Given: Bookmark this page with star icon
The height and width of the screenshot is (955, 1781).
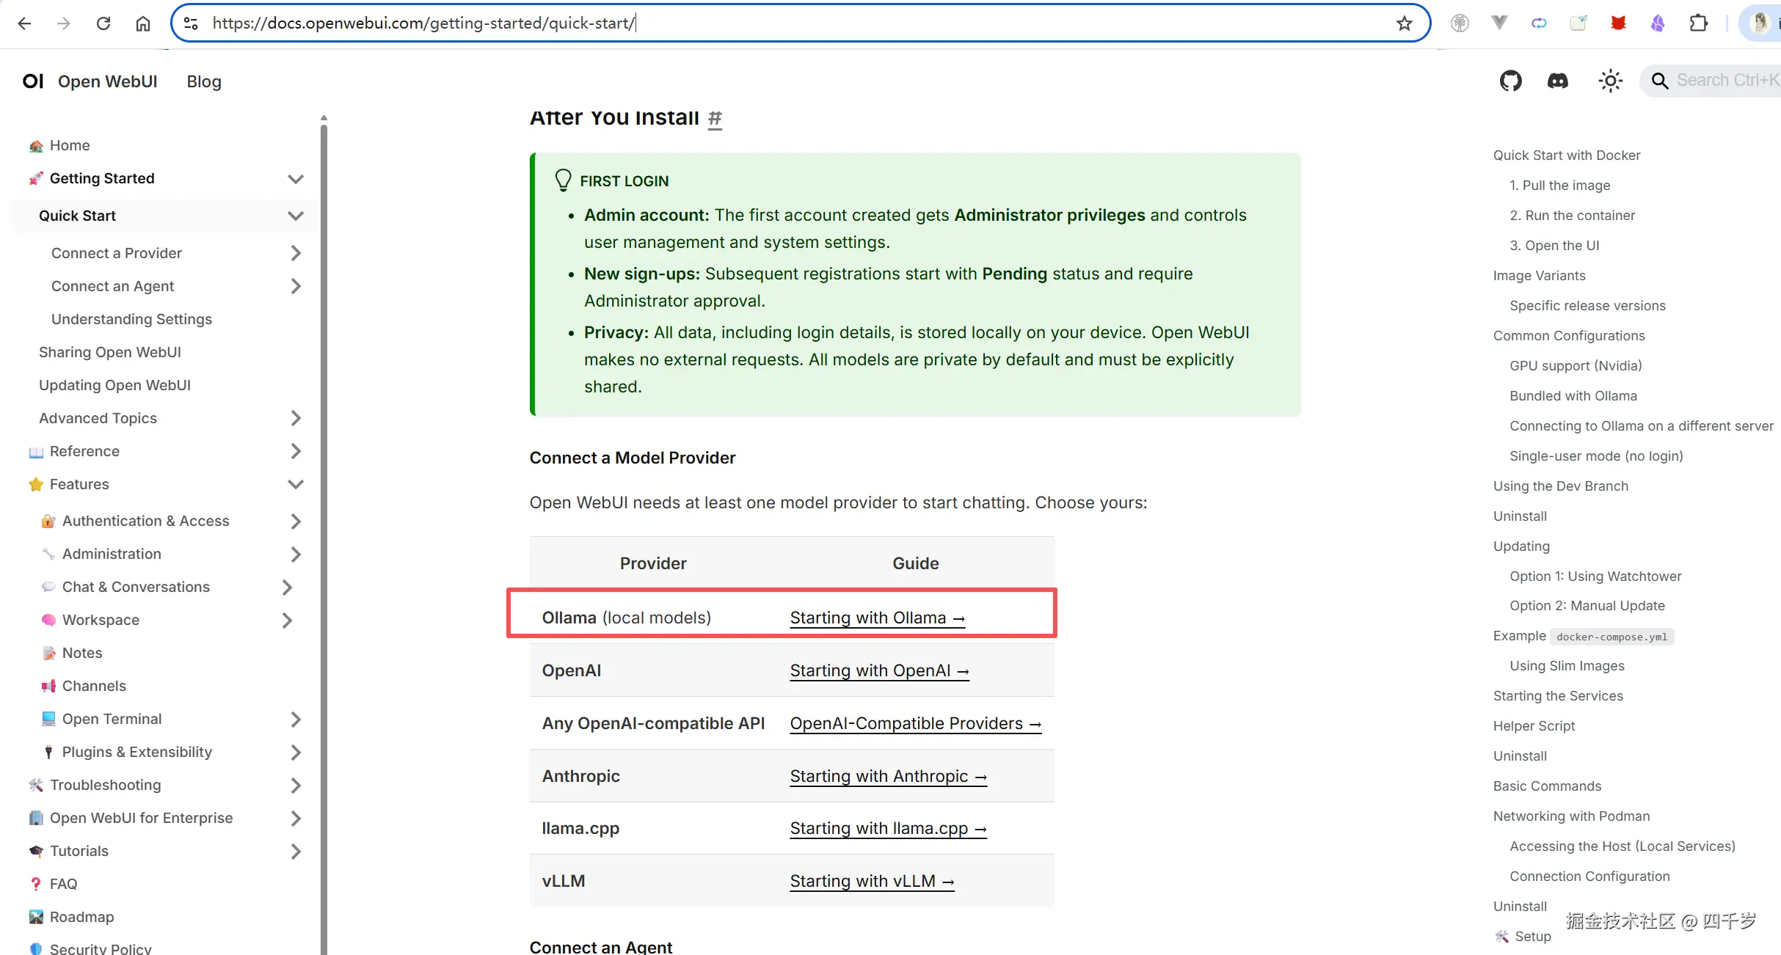Looking at the screenshot, I should [1404, 23].
